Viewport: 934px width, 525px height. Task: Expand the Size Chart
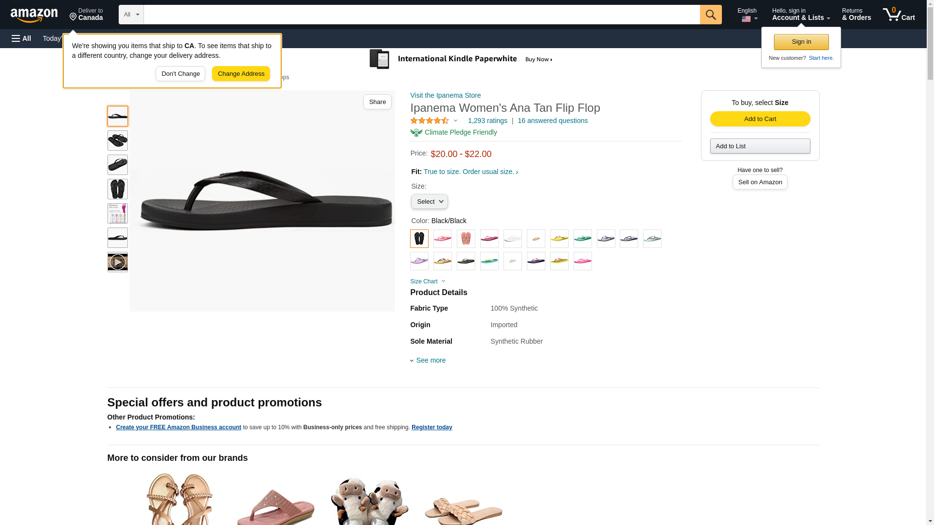pos(428,281)
